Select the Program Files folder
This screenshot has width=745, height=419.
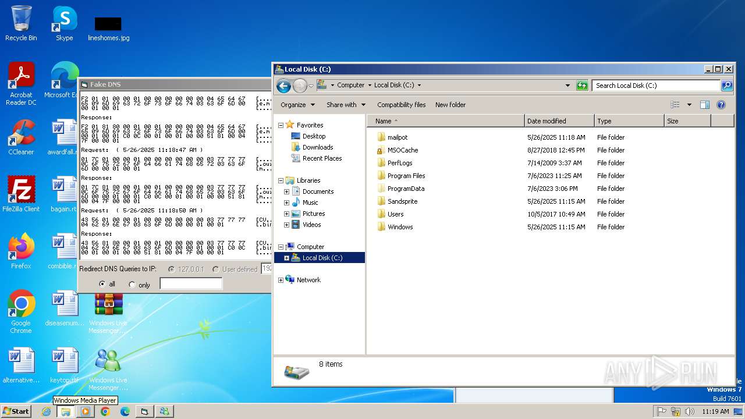tap(406, 176)
